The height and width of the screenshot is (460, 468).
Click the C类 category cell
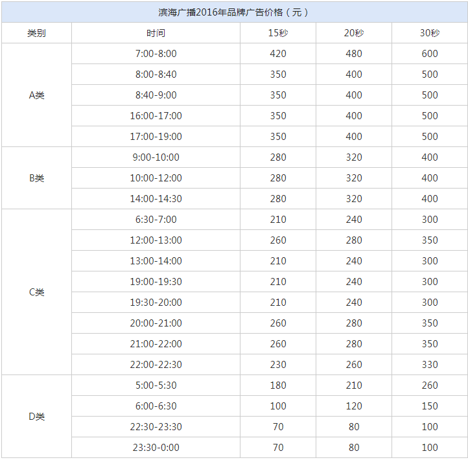coord(36,292)
